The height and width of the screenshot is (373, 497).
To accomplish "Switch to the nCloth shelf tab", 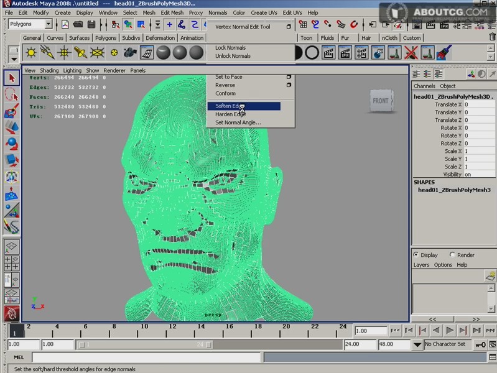I will coord(389,38).
